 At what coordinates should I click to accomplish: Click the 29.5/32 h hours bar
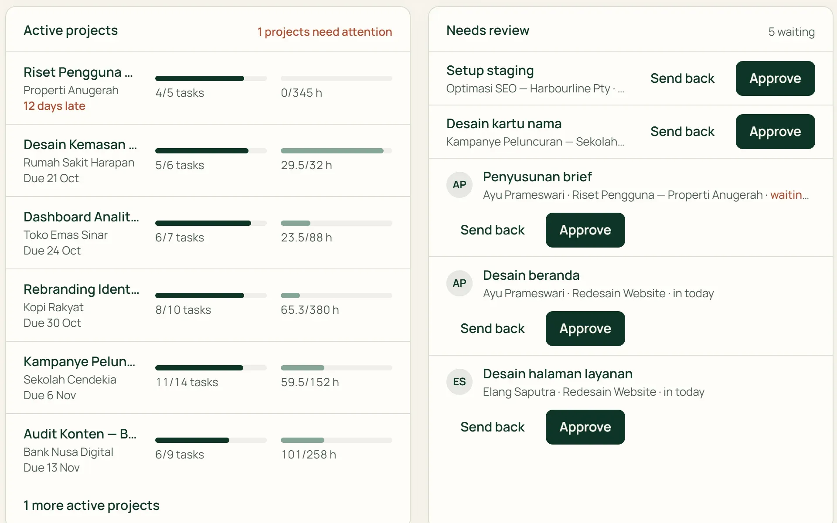coord(337,151)
